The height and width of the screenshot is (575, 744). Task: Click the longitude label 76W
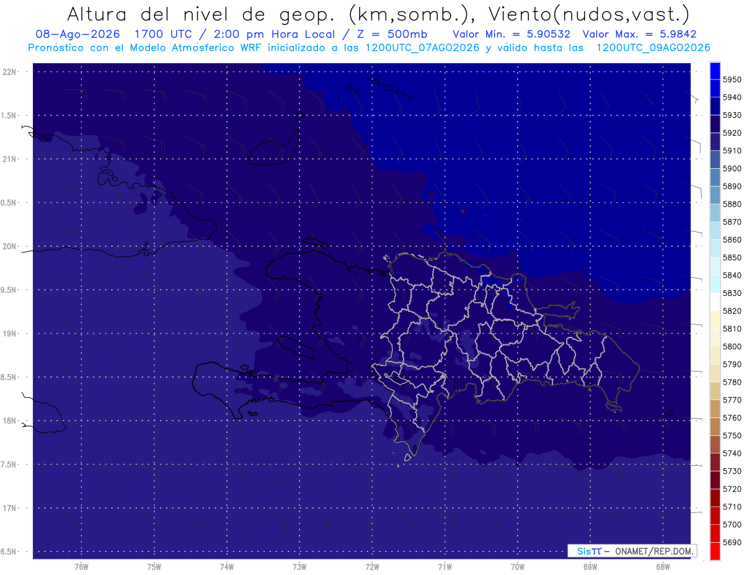tap(81, 567)
